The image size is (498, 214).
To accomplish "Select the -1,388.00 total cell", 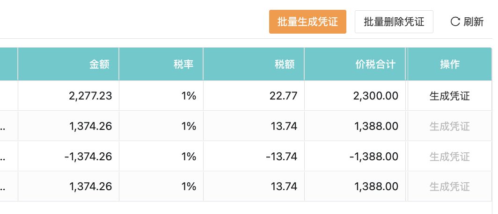I will [x=374, y=157].
